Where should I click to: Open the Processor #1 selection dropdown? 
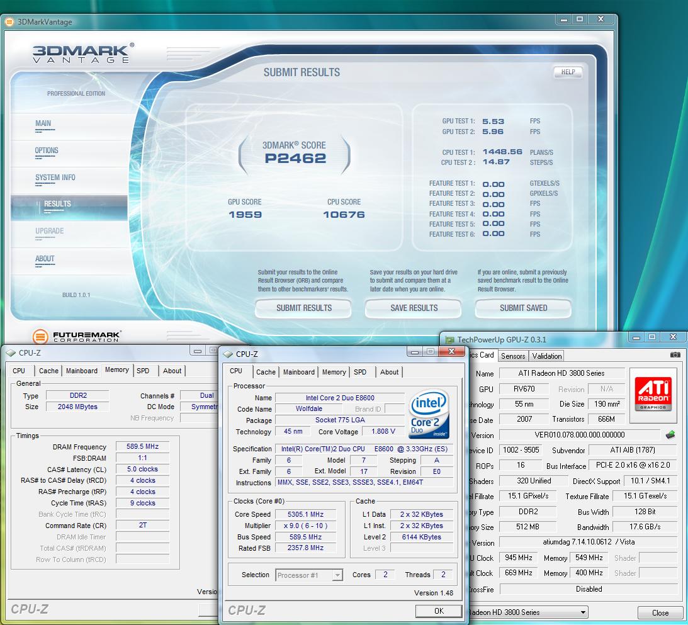coord(337,575)
